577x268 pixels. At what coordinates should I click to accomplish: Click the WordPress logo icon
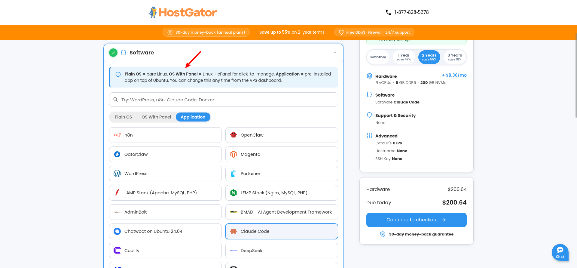point(117,174)
